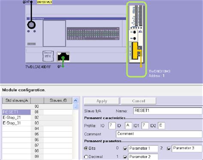Click the TWDNOI10M3 AS-Interface module image

click(137, 34)
